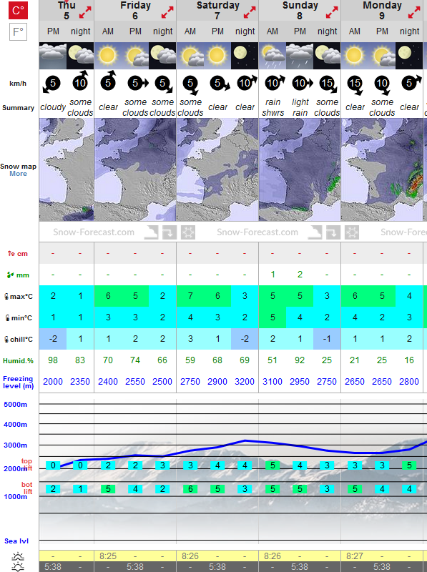
Task: Click Thursday night wind 10 arrow icon
Action: coord(80,81)
